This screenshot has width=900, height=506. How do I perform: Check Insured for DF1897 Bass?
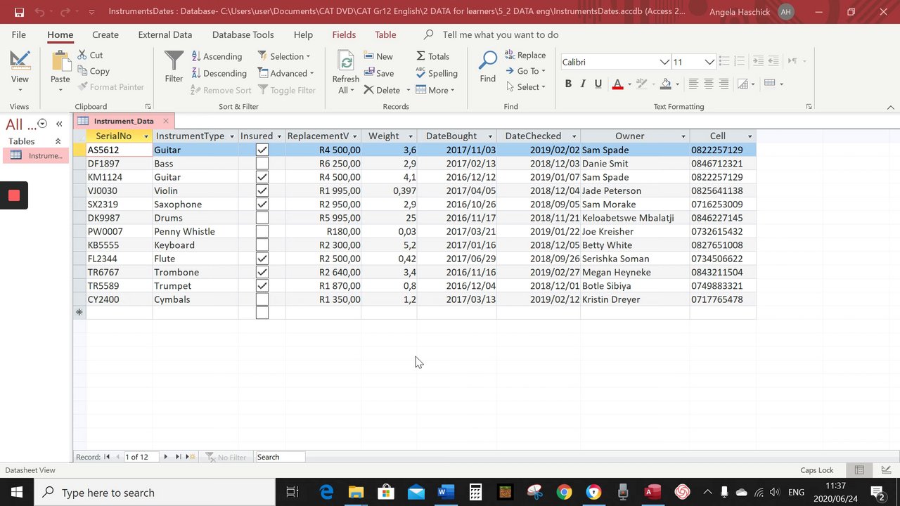tap(262, 163)
